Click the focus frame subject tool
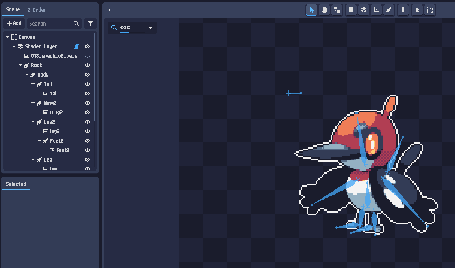Image resolution: width=455 pixels, height=268 pixels. [x=417, y=10]
